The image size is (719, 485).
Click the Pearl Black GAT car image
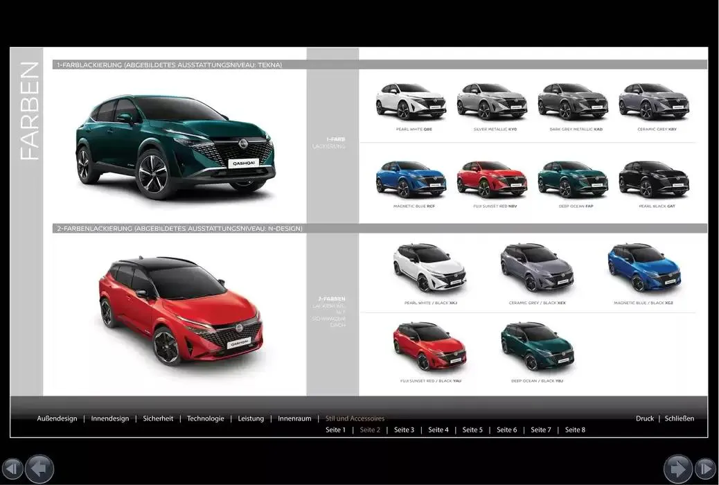(x=653, y=179)
